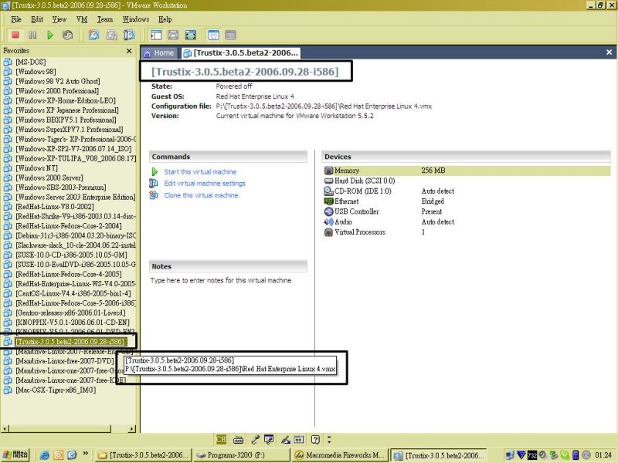Screen dimensions: 618x463
Task: Select [RedHat-Linux-V8.0-2002] in Favorites
Action: tap(55, 207)
